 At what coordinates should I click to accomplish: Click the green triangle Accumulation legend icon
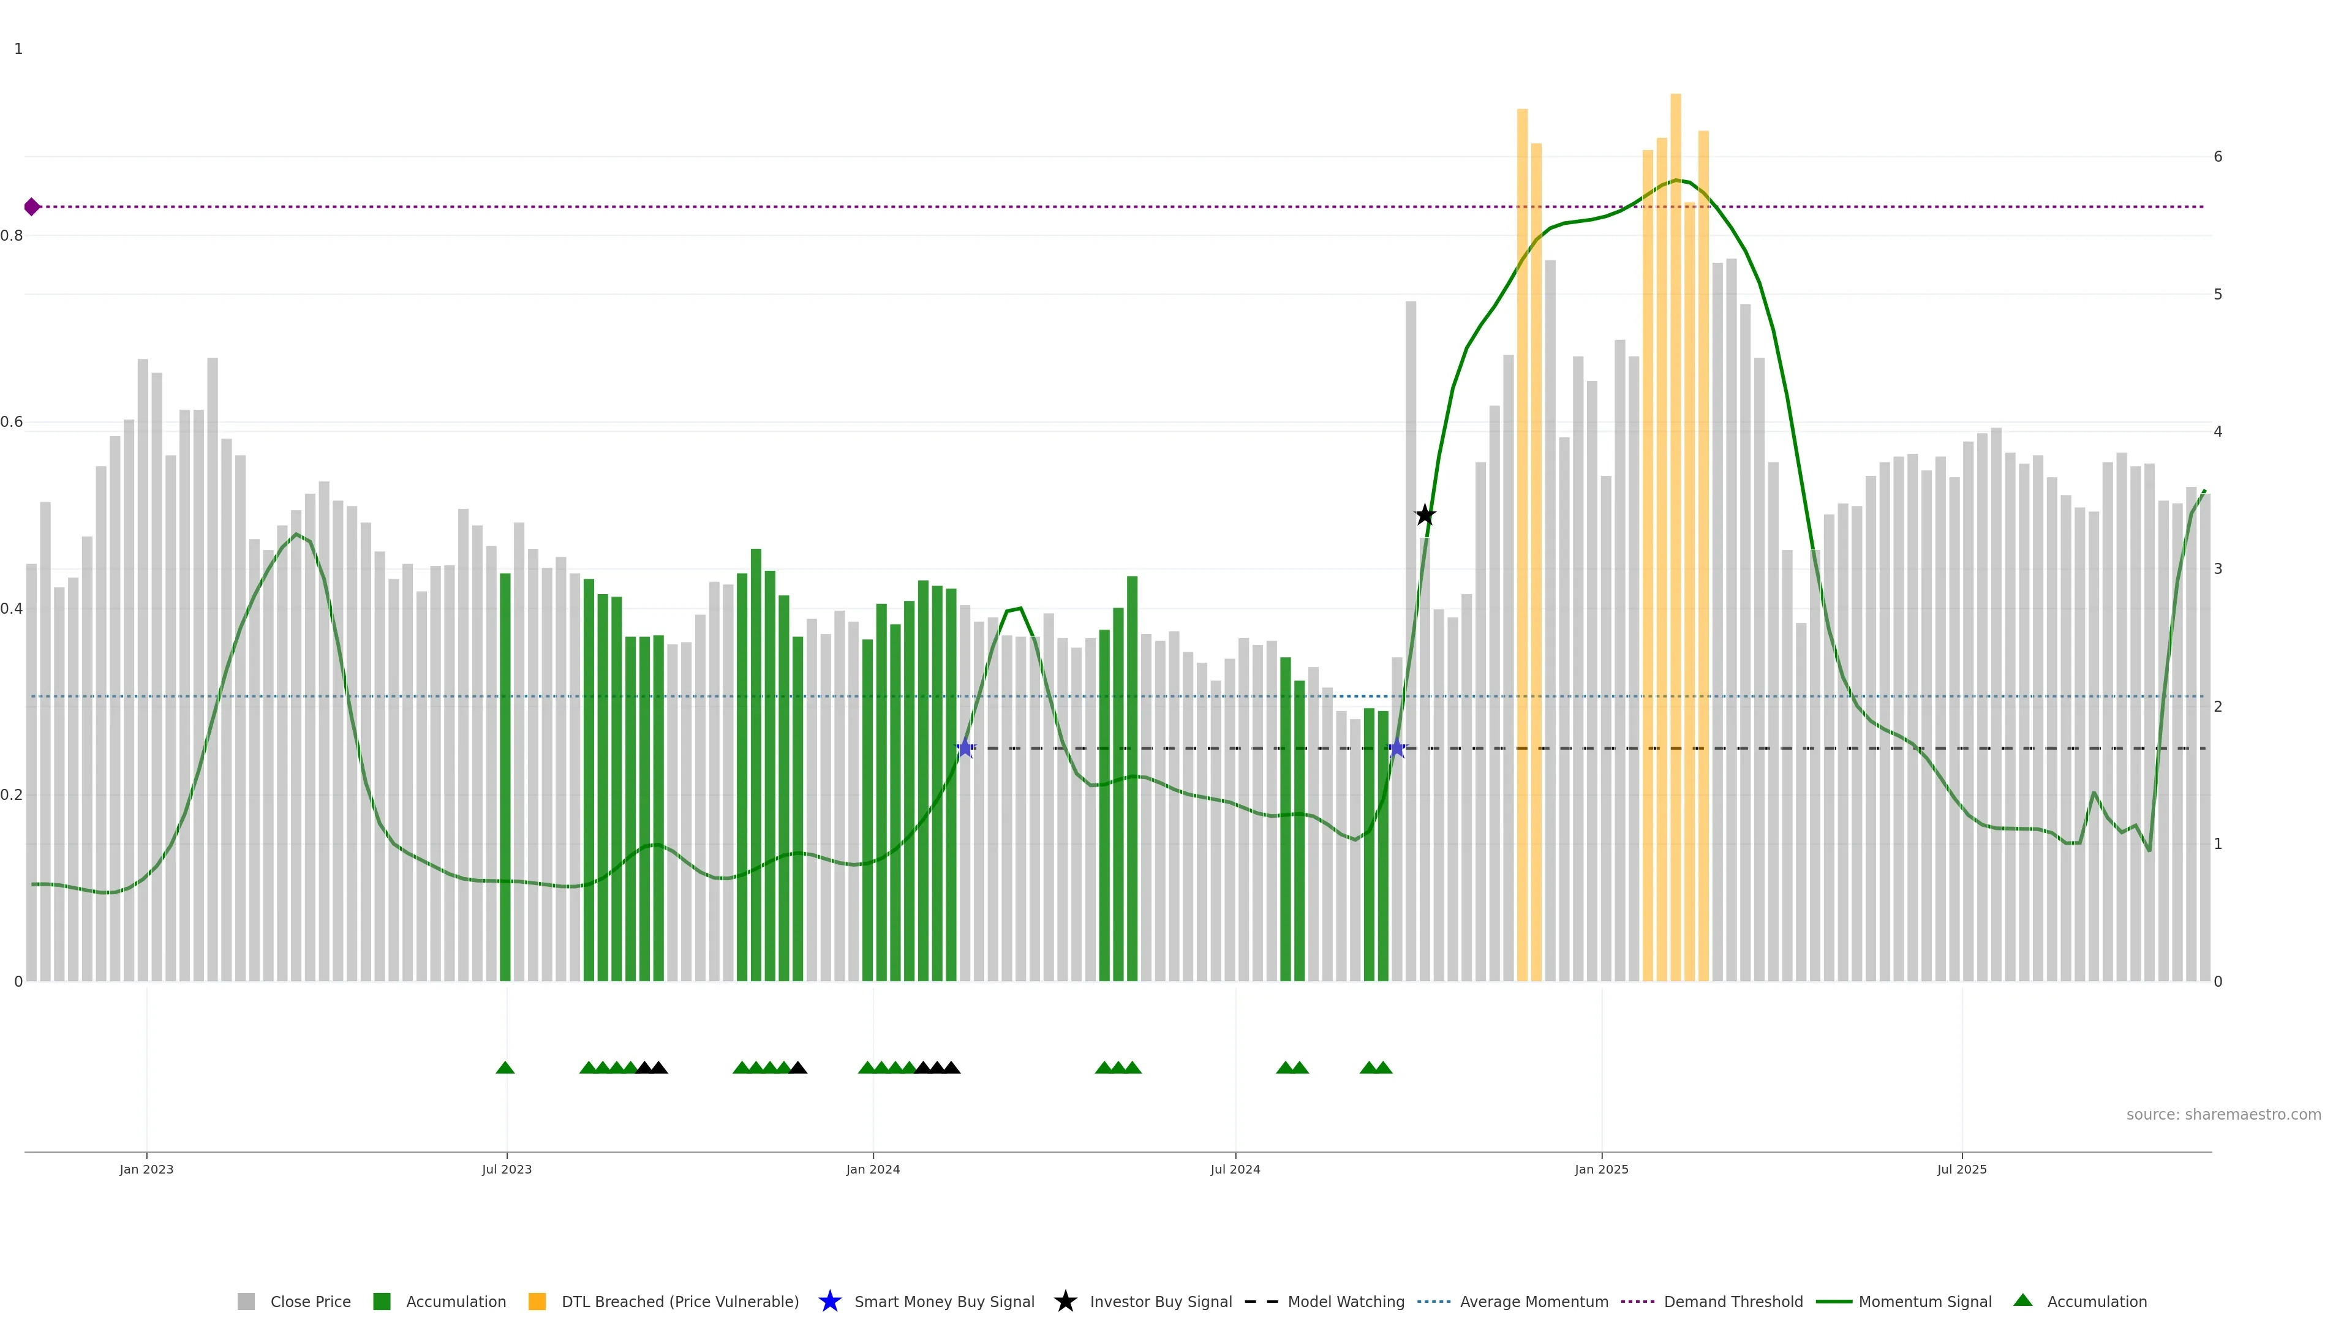[2022, 1300]
